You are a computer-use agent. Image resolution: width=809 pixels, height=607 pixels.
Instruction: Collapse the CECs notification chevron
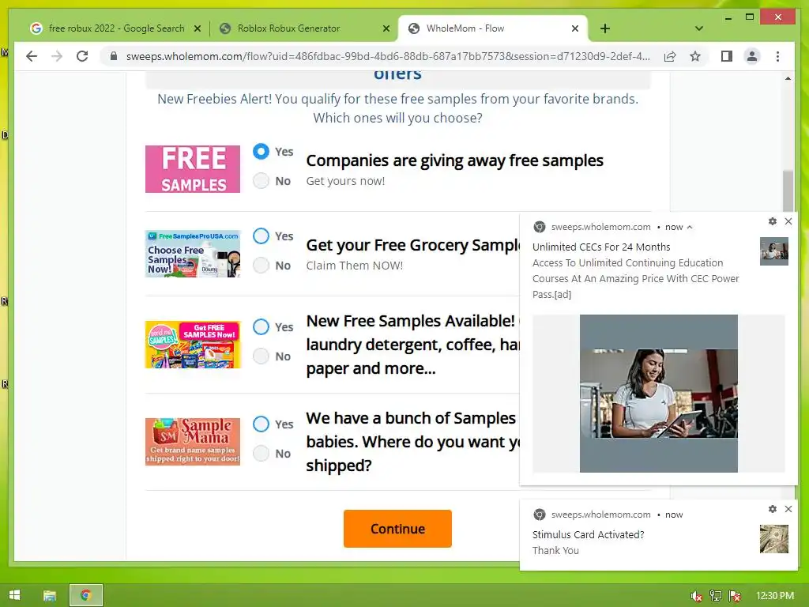click(x=690, y=227)
